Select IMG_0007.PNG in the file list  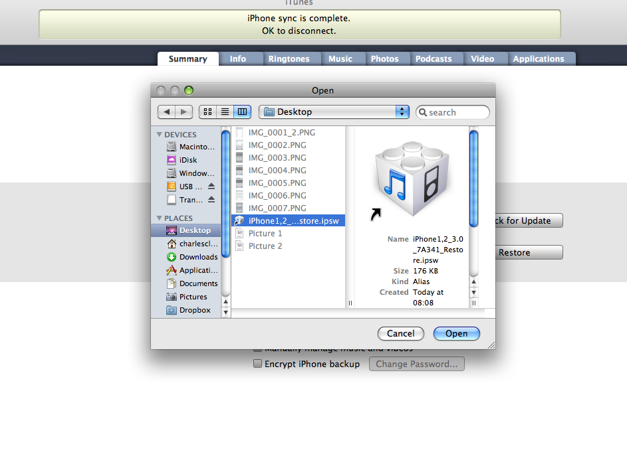(288, 208)
